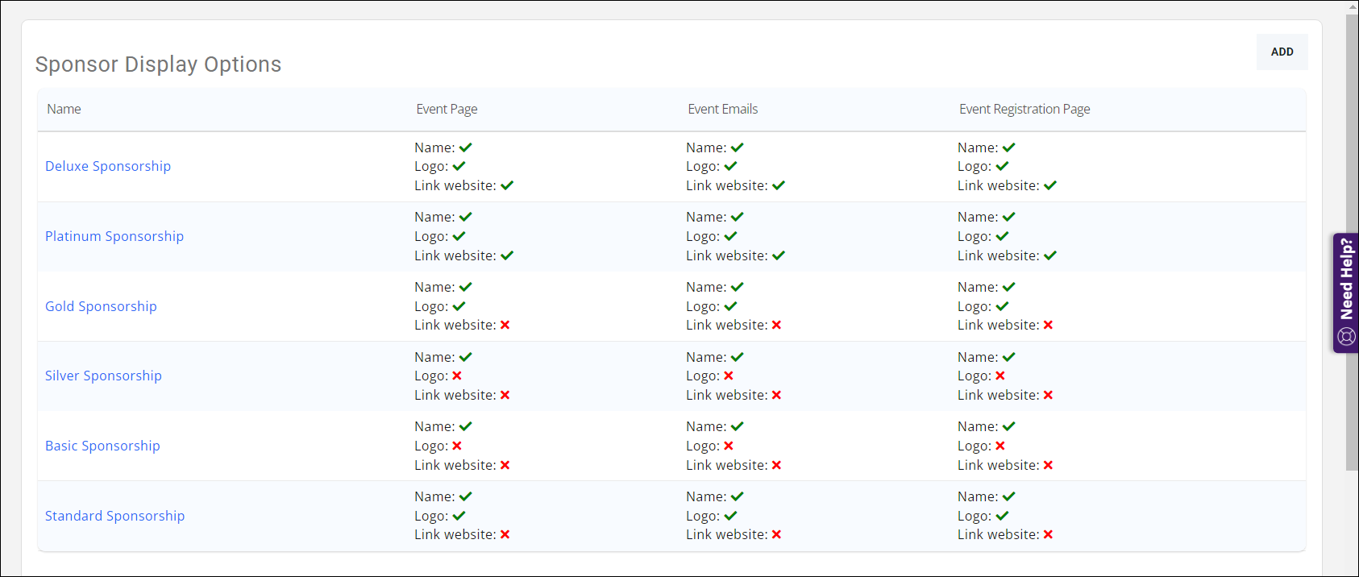Click the ADD button
Screen dimensions: 1359x577
point(1282,52)
